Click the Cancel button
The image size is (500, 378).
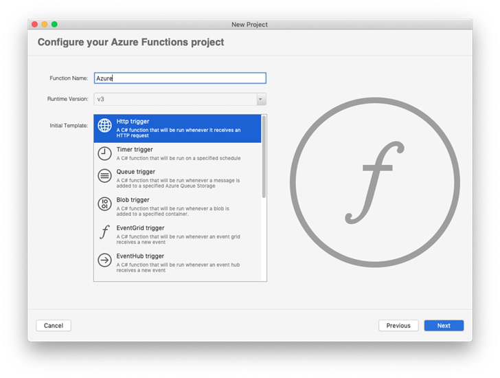[54, 326]
